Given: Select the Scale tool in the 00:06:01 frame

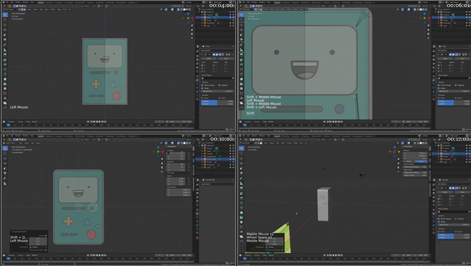Looking at the screenshot, I should click(x=241, y=35).
